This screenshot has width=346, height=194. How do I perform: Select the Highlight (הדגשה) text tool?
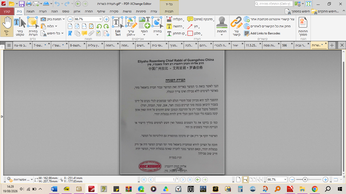pyautogui.click(x=175, y=26)
